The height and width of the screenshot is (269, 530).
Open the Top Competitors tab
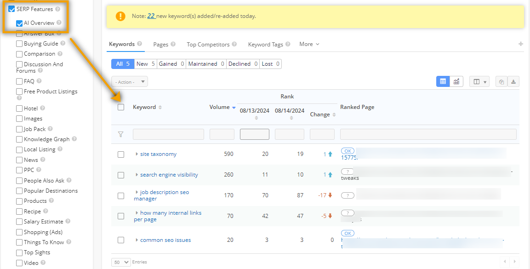pyautogui.click(x=208, y=45)
